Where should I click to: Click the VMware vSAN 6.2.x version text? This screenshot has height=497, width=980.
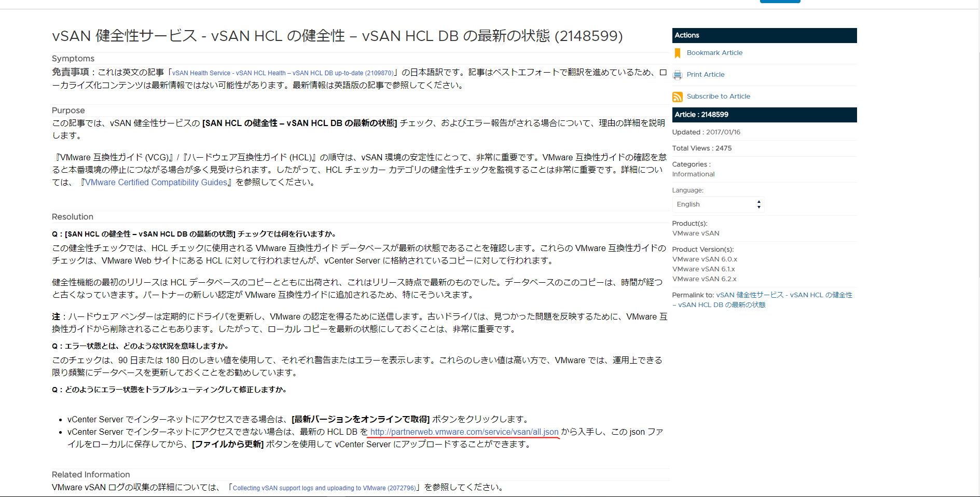point(704,279)
